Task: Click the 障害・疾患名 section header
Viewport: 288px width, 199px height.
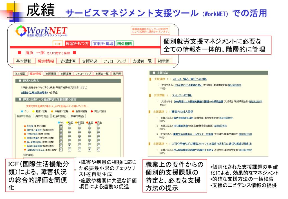Action: 68,81
